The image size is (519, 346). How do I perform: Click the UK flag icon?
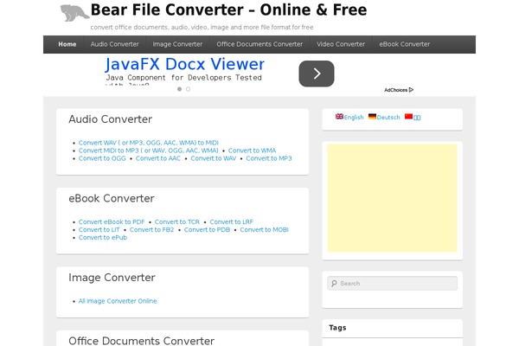(x=339, y=117)
